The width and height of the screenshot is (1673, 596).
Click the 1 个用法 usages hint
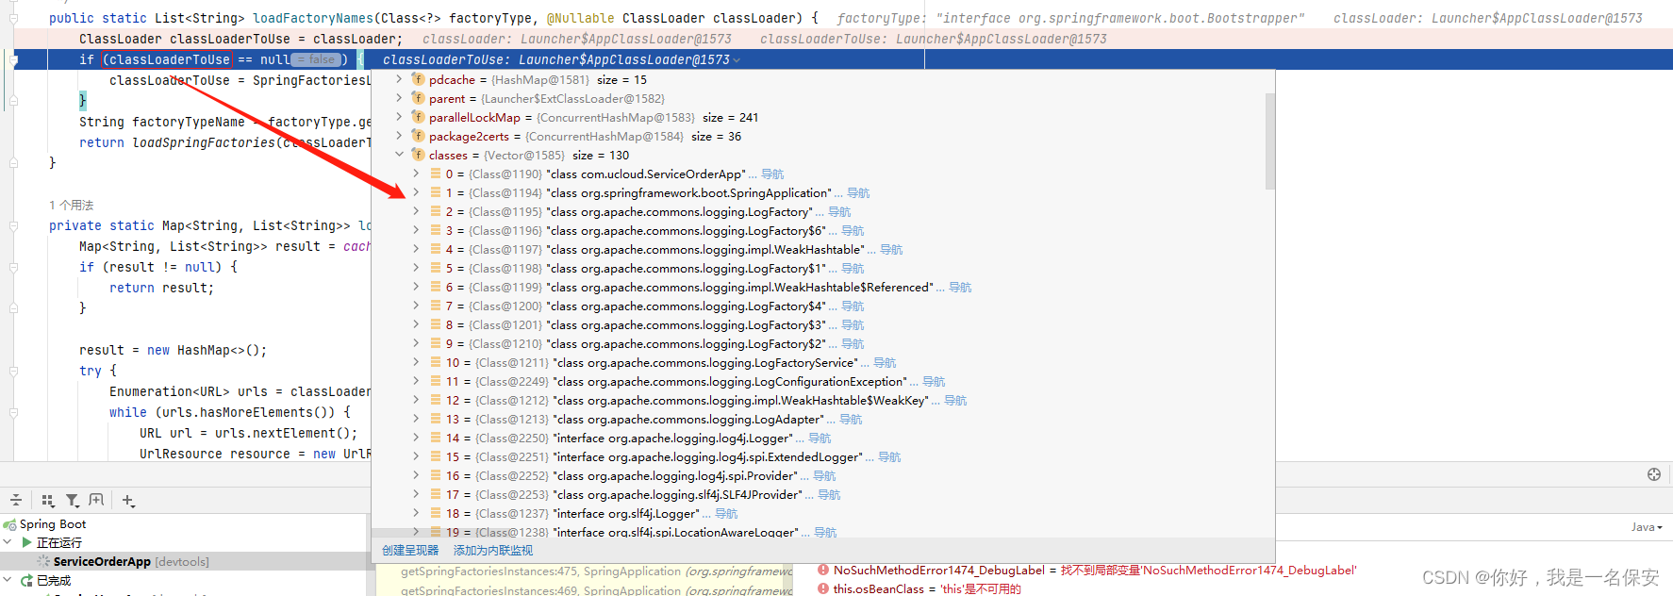[x=72, y=205]
